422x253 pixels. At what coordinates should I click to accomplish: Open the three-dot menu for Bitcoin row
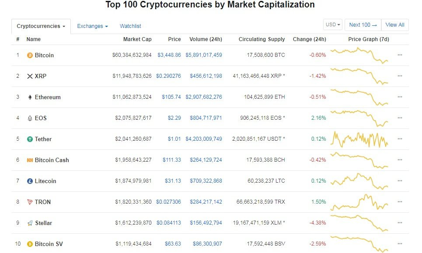400,55
